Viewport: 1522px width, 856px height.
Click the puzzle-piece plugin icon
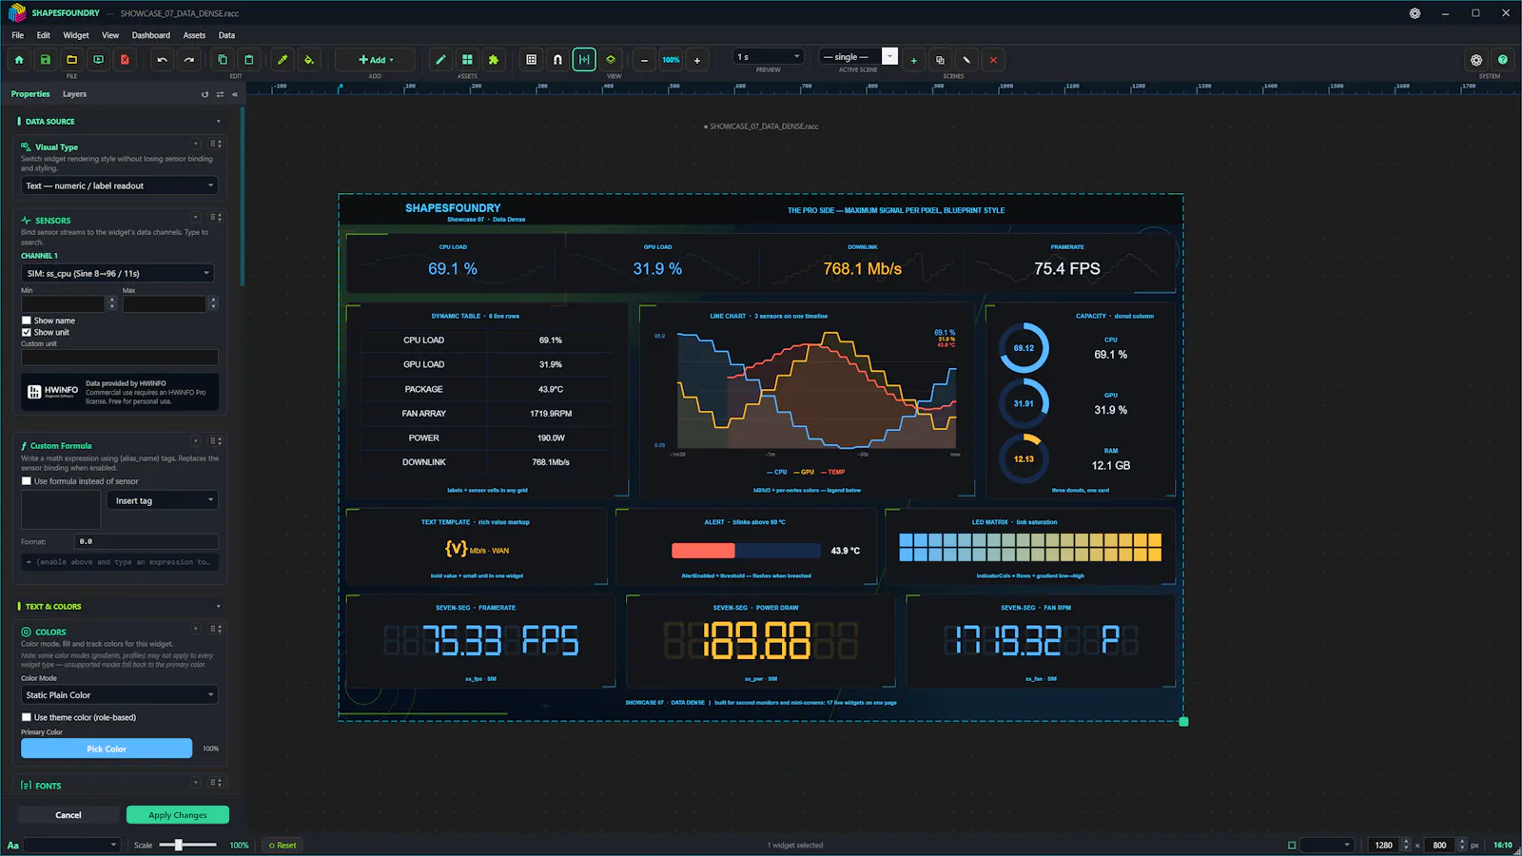point(494,60)
